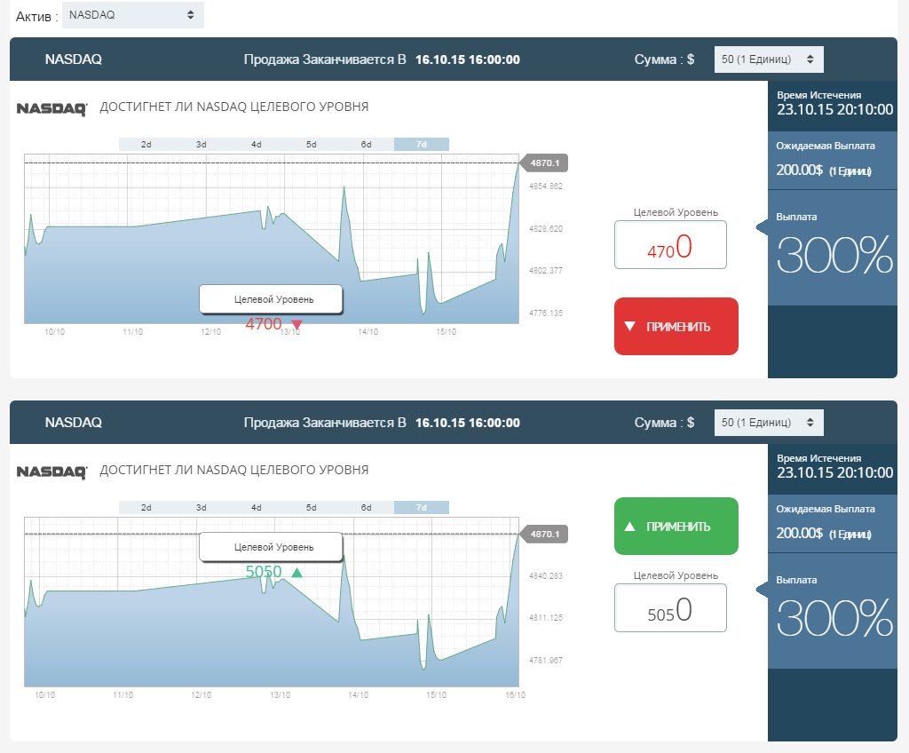Click the NASDAQ logo in the top panel
This screenshot has height=753, width=909.
tap(51, 108)
